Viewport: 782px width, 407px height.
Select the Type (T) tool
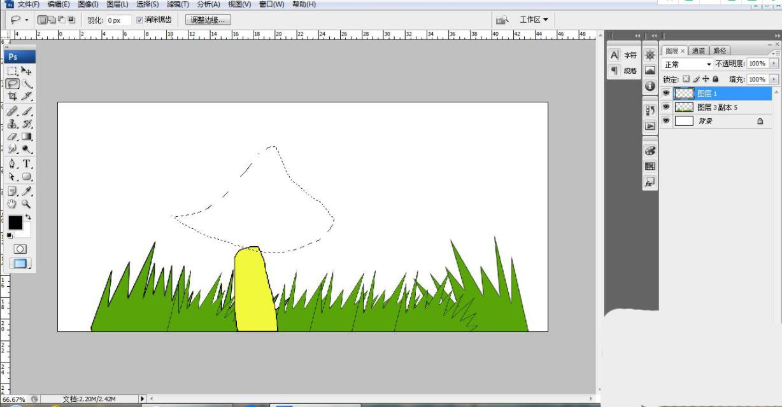(x=27, y=163)
